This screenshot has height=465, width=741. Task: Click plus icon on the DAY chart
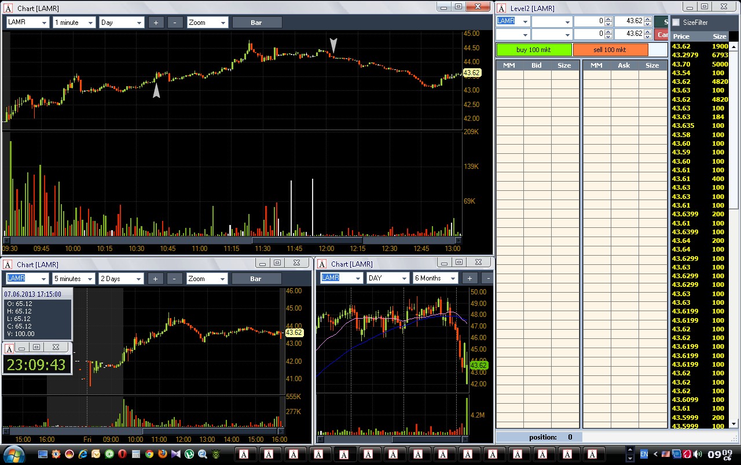click(x=469, y=278)
